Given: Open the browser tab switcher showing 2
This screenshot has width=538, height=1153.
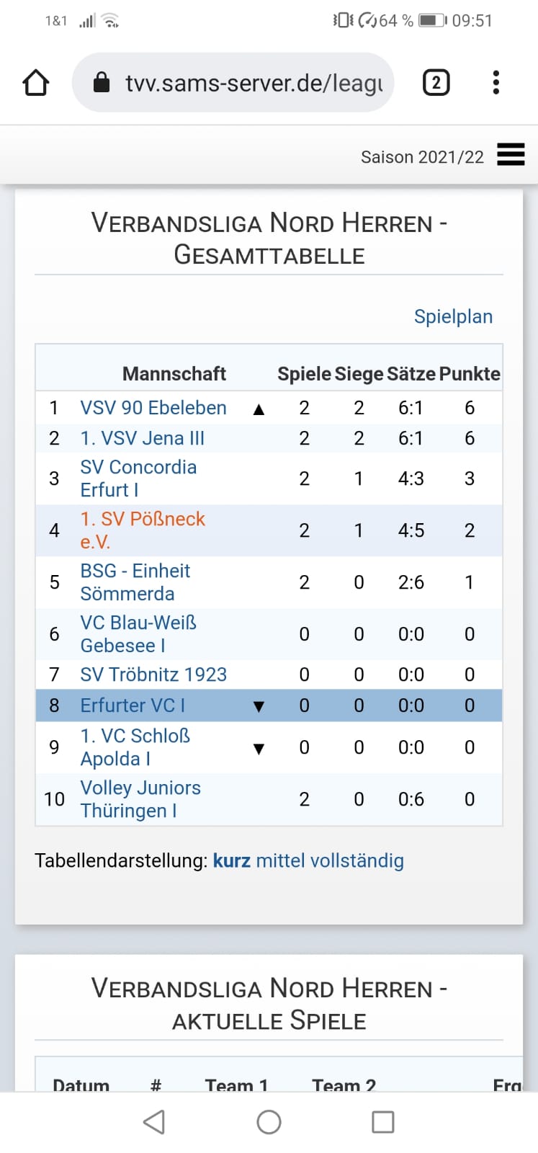Looking at the screenshot, I should 436,83.
